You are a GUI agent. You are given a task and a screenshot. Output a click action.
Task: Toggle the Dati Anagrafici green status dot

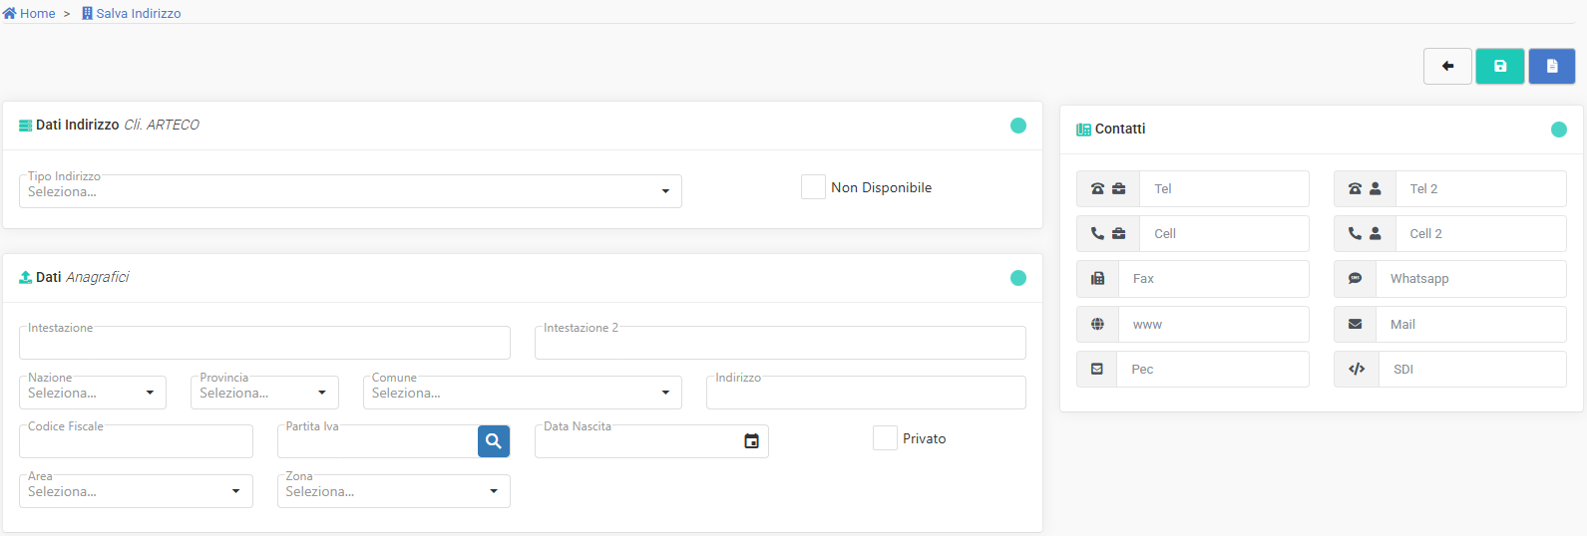[x=1018, y=278]
